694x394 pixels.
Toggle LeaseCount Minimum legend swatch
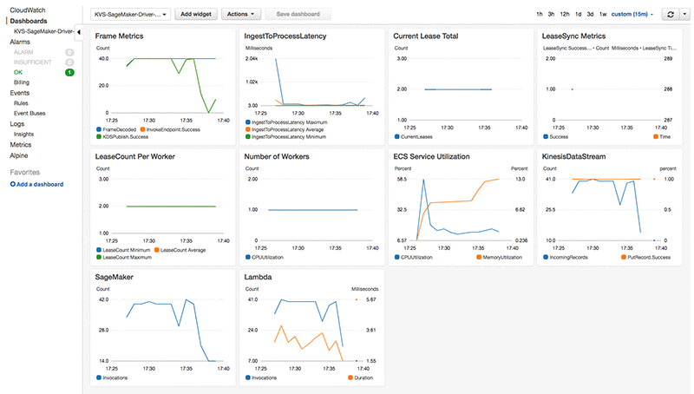click(x=99, y=250)
